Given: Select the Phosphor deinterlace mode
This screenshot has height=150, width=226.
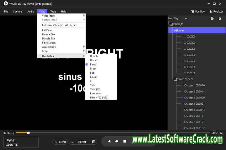Looking at the screenshot, I should pos(101,93).
